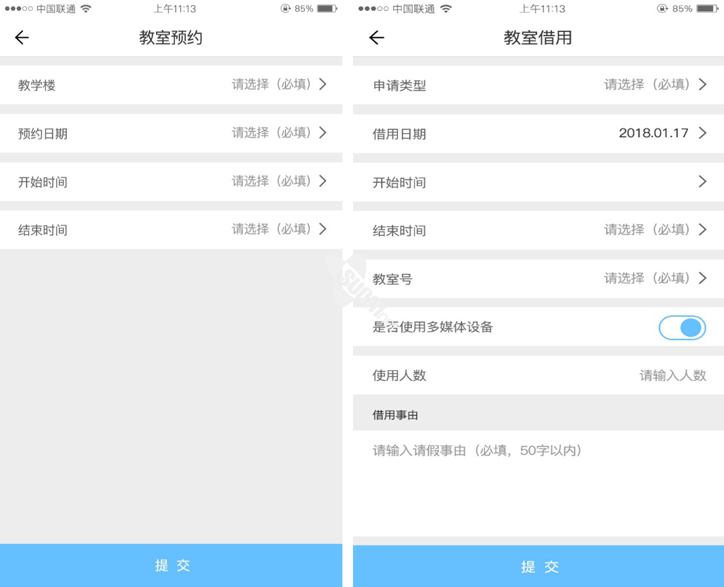
Task: Tap chevron in 教室号 row
Action: click(702, 278)
